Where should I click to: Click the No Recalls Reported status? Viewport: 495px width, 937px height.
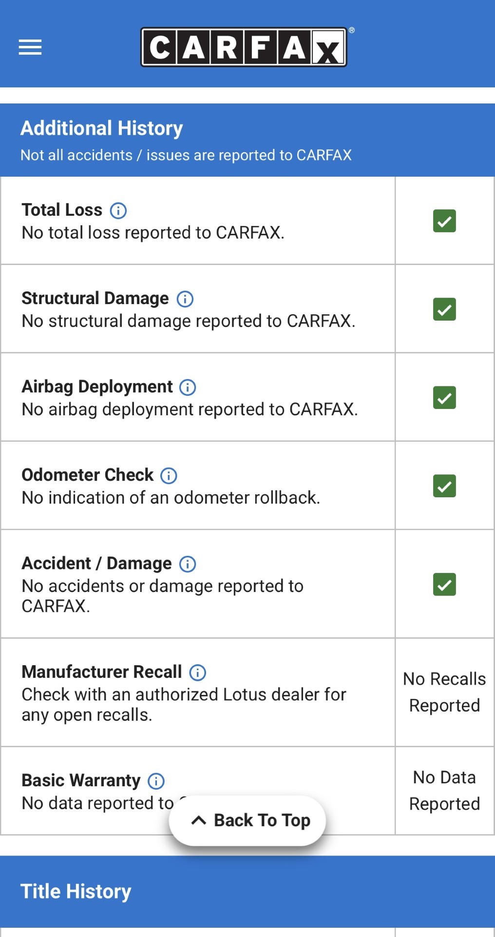coord(444,692)
